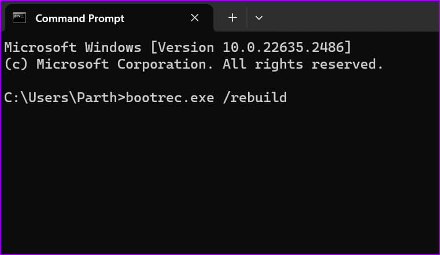Click the /rebuild argument text
Viewport: 440px width, 255px height.
point(255,97)
